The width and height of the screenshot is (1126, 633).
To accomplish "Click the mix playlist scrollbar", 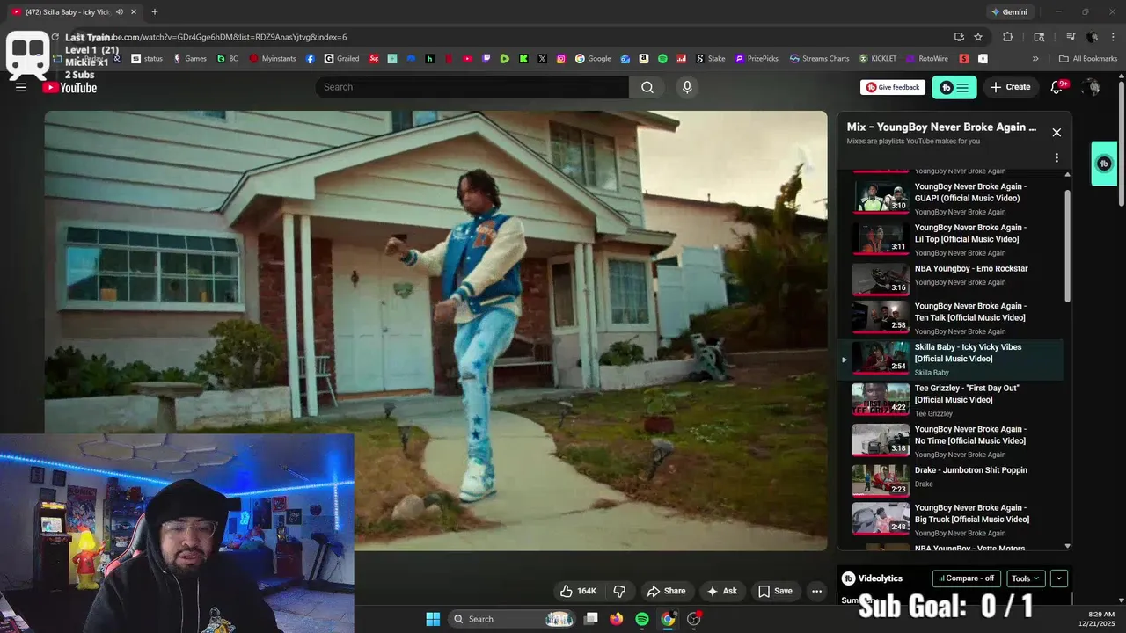I will pyautogui.click(x=1068, y=246).
